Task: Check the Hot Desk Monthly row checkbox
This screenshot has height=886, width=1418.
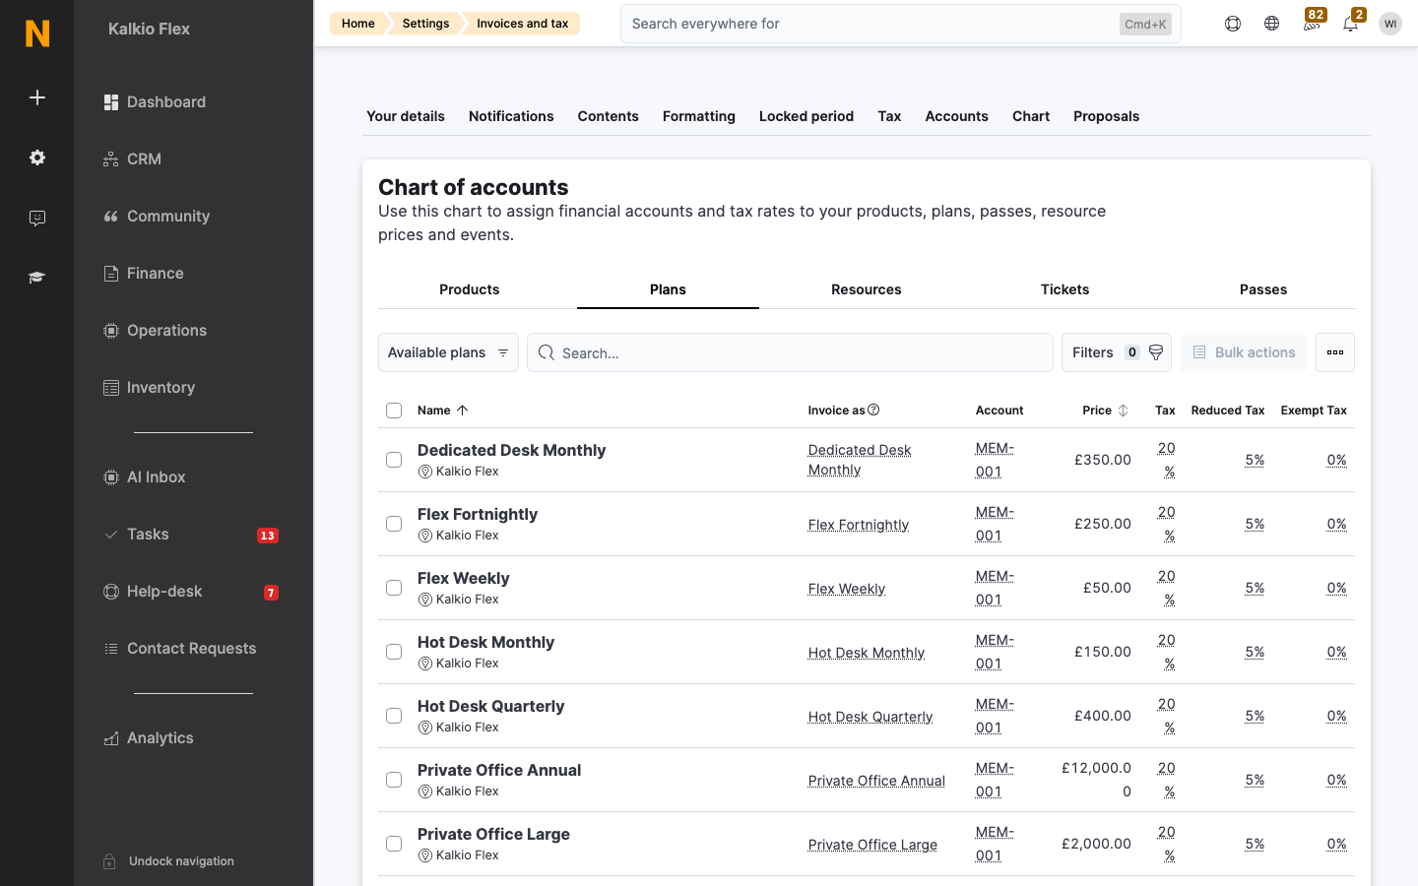Action: (x=394, y=652)
